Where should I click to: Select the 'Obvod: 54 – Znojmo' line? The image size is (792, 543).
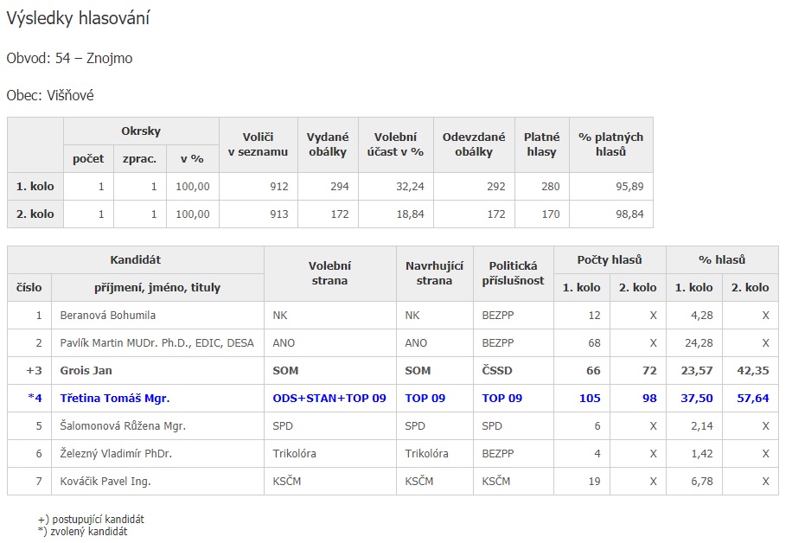(x=69, y=58)
